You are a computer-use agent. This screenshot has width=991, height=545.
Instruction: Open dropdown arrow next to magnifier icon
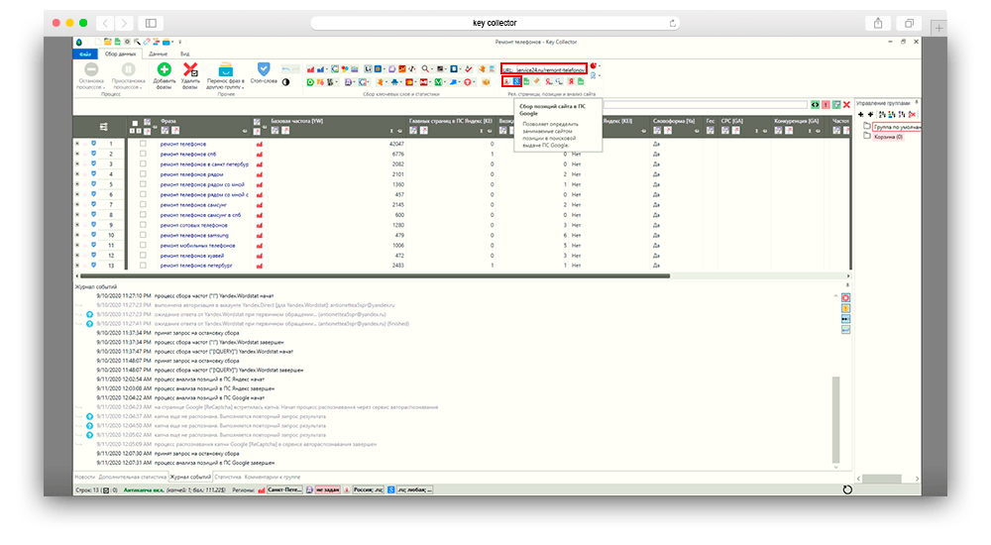[432, 69]
